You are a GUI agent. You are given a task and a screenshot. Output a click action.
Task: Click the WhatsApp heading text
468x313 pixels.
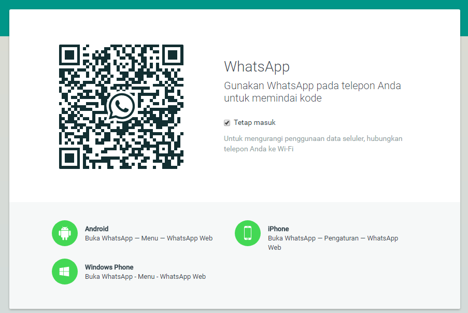point(257,66)
